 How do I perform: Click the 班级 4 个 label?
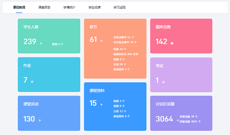(x=57, y=44)
